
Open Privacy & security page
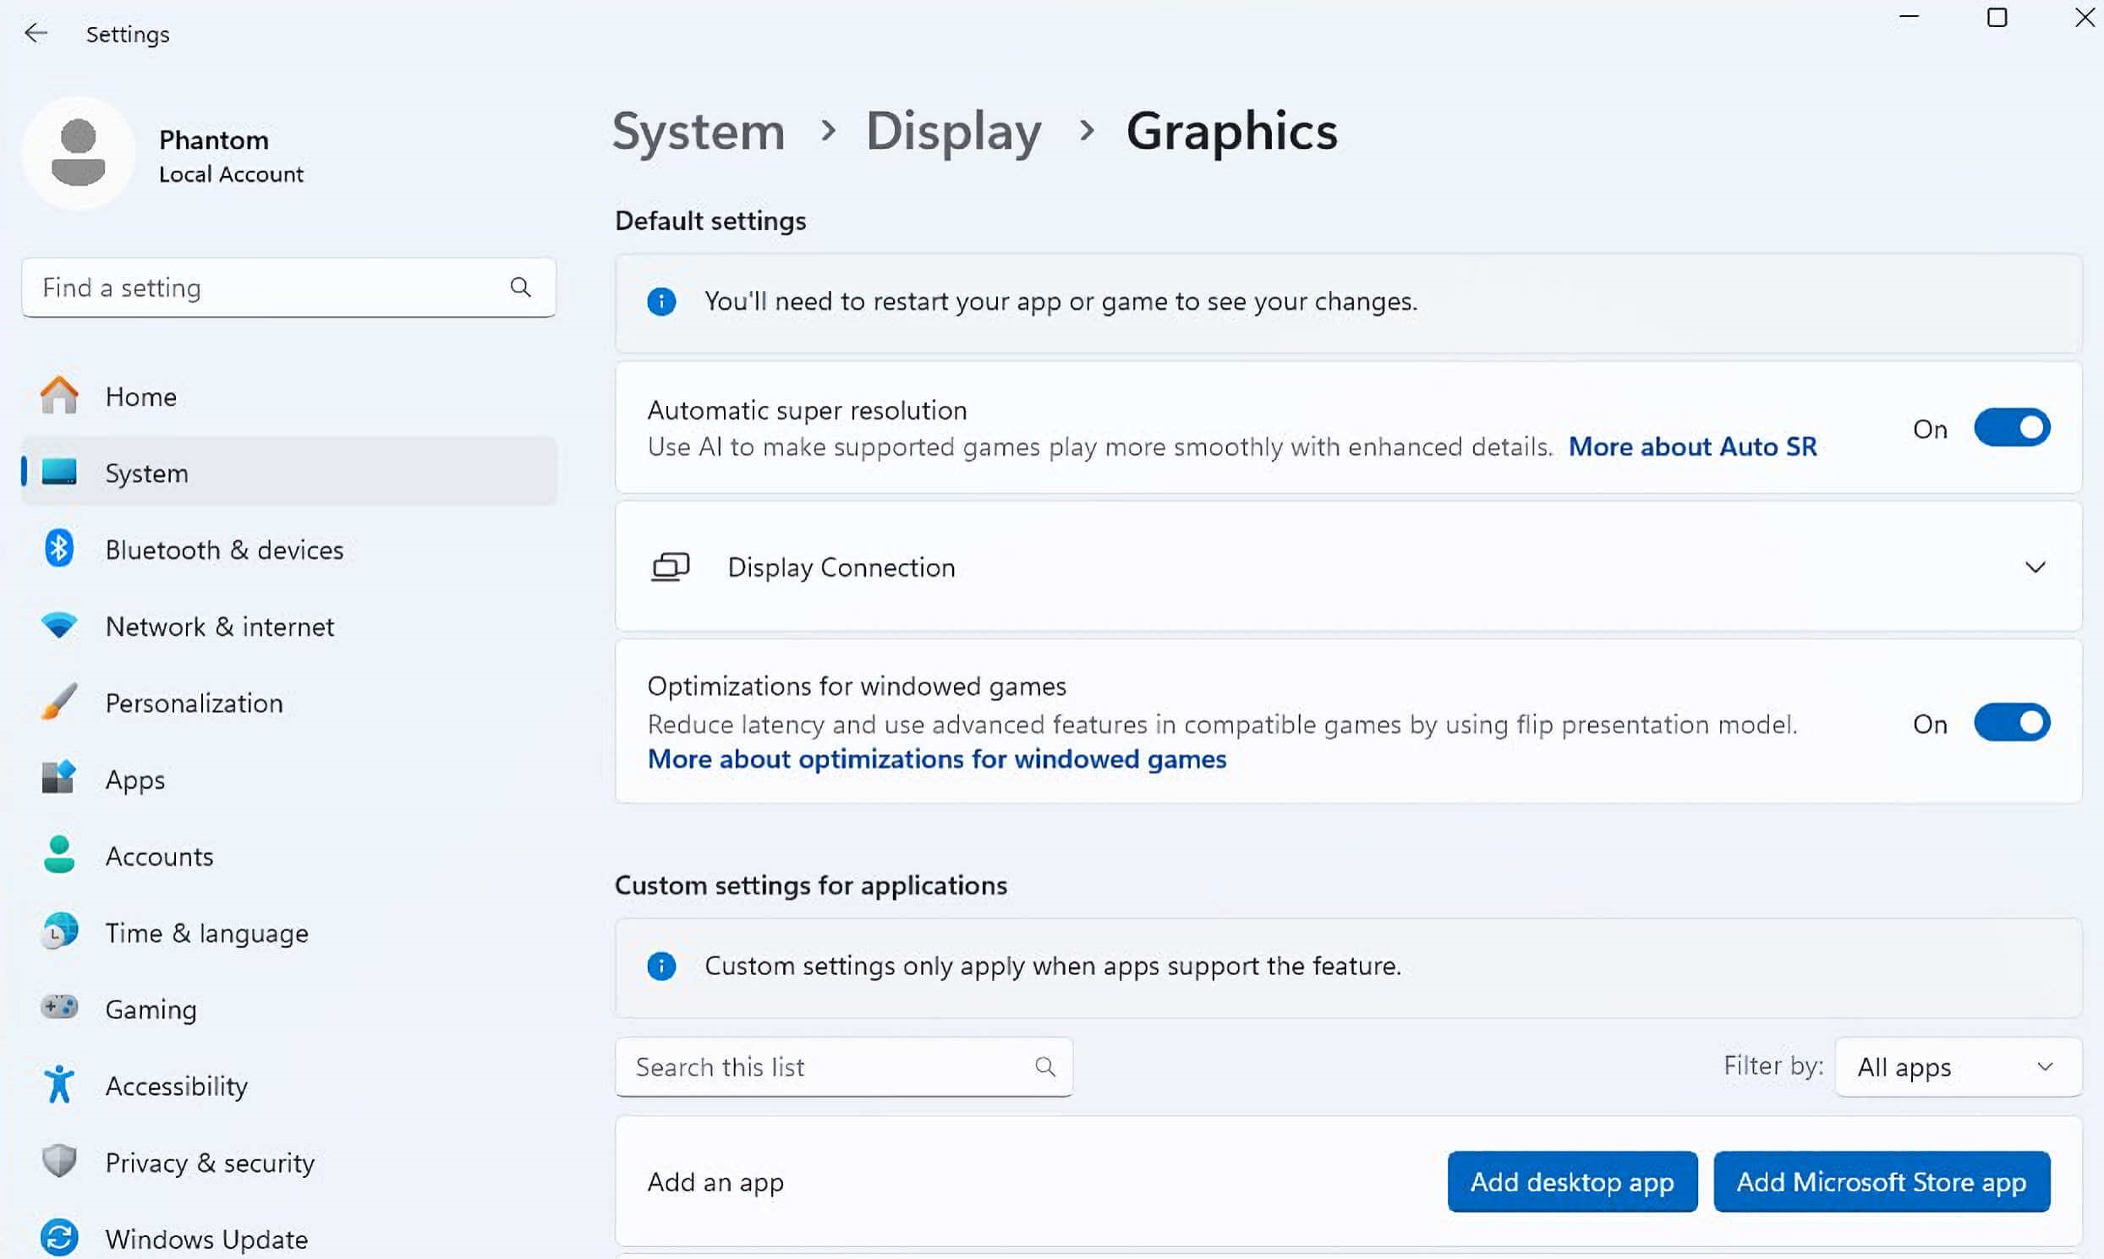289,1163
